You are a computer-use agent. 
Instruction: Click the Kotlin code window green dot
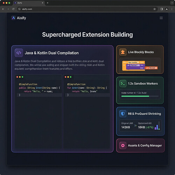click(x=71, y=77)
